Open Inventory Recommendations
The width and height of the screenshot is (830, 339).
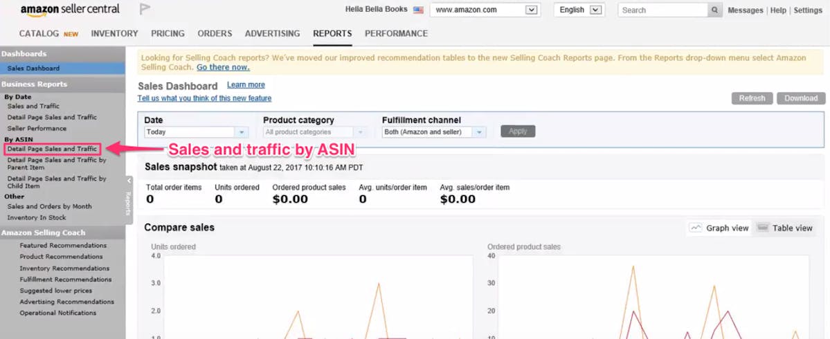pyautogui.click(x=64, y=268)
